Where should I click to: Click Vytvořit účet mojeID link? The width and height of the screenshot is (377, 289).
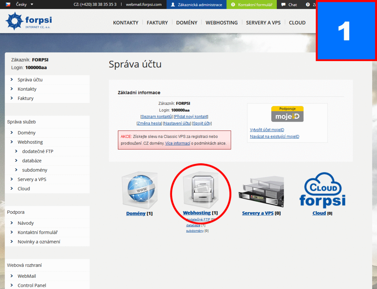tap(267, 130)
